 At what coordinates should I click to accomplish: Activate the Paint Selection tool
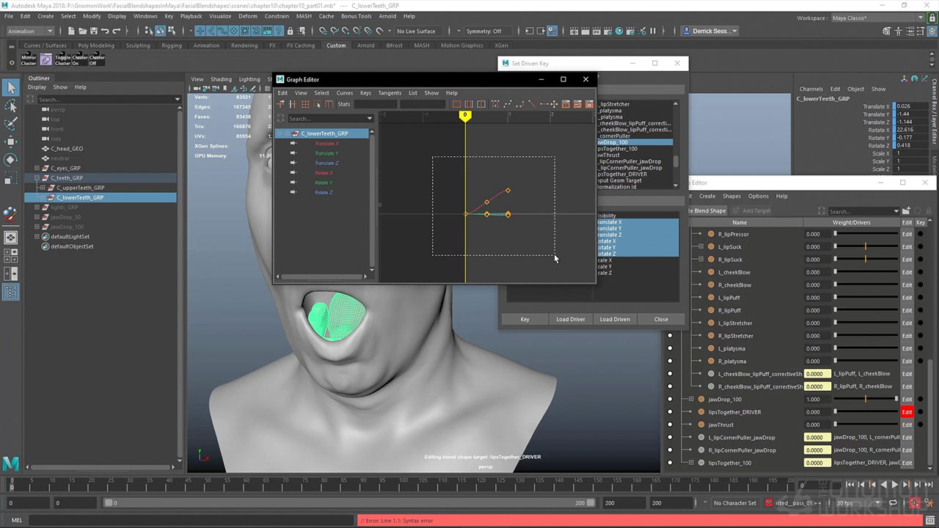click(11, 124)
